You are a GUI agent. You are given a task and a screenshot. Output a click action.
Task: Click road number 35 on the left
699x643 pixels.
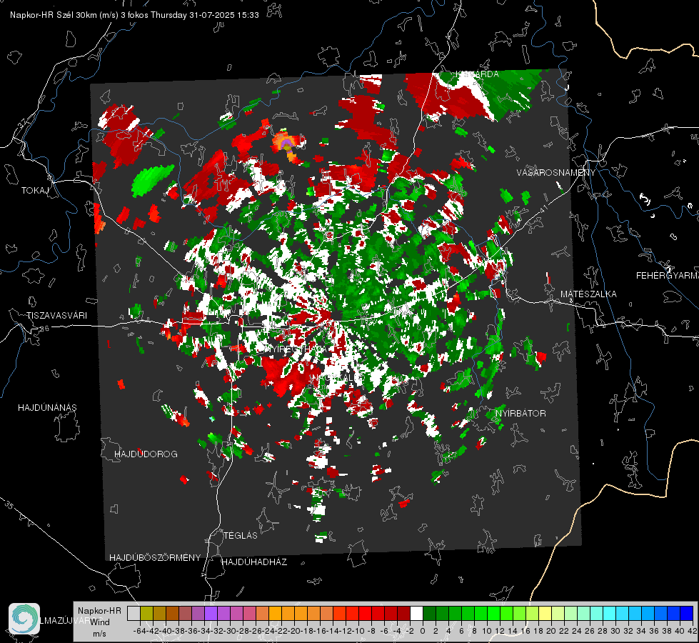9,504
